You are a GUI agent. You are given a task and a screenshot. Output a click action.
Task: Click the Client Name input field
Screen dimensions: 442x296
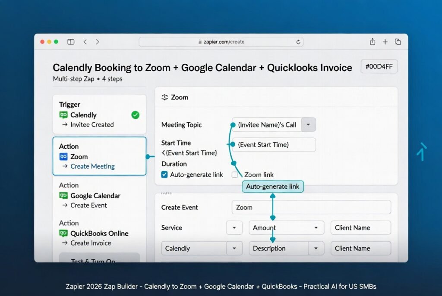pos(360,227)
